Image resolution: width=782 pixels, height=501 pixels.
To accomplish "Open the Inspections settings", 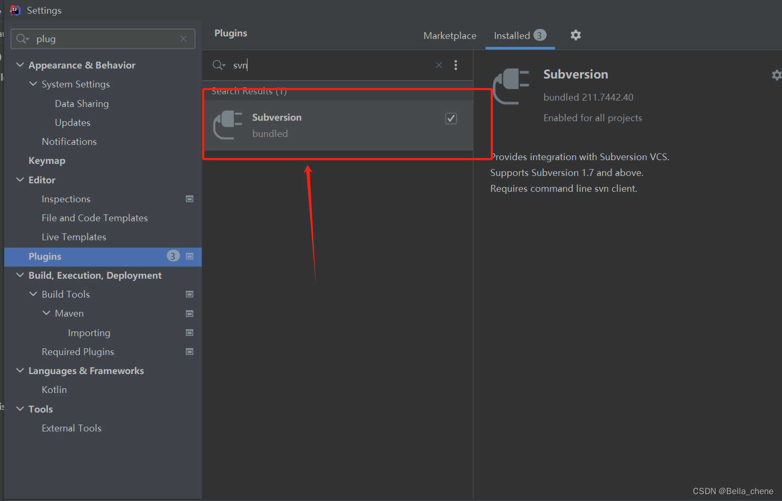I will [66, 199].
